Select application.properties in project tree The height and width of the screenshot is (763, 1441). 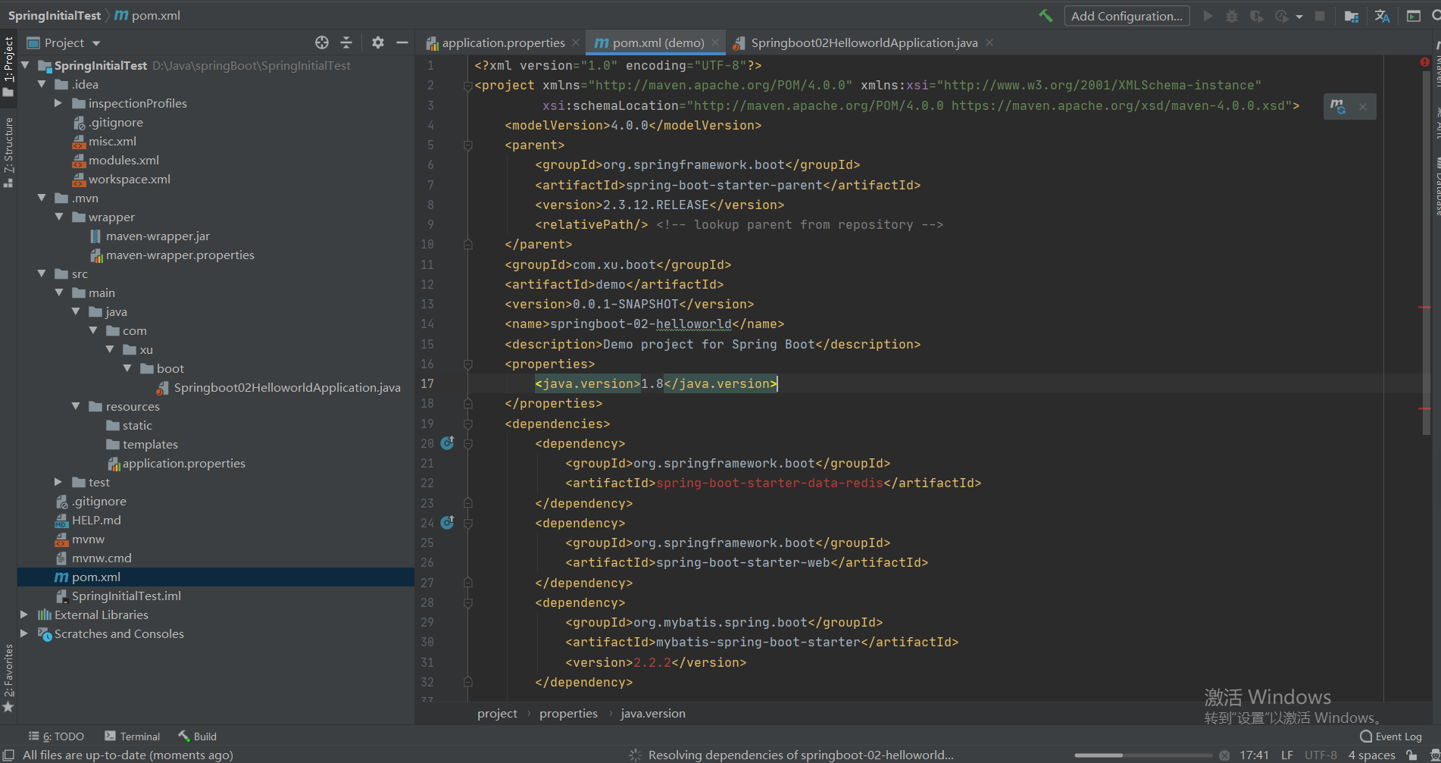click(x=176, y=463)
